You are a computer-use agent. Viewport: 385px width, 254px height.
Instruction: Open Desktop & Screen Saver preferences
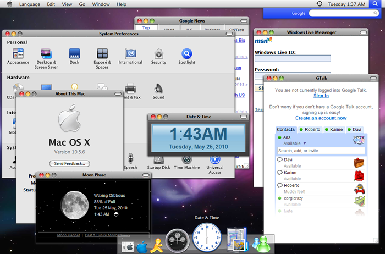pos(46,58)
